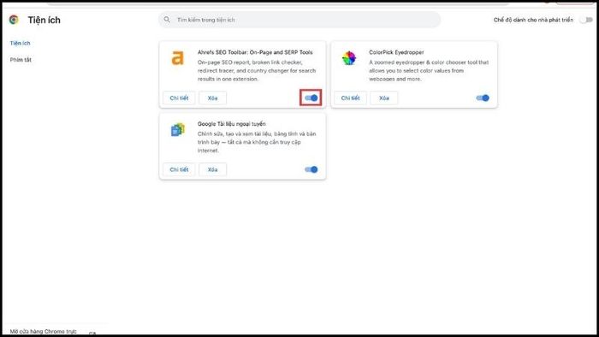Turn off the ColorPick Eyedropper toggle

(x=483, y=98)
